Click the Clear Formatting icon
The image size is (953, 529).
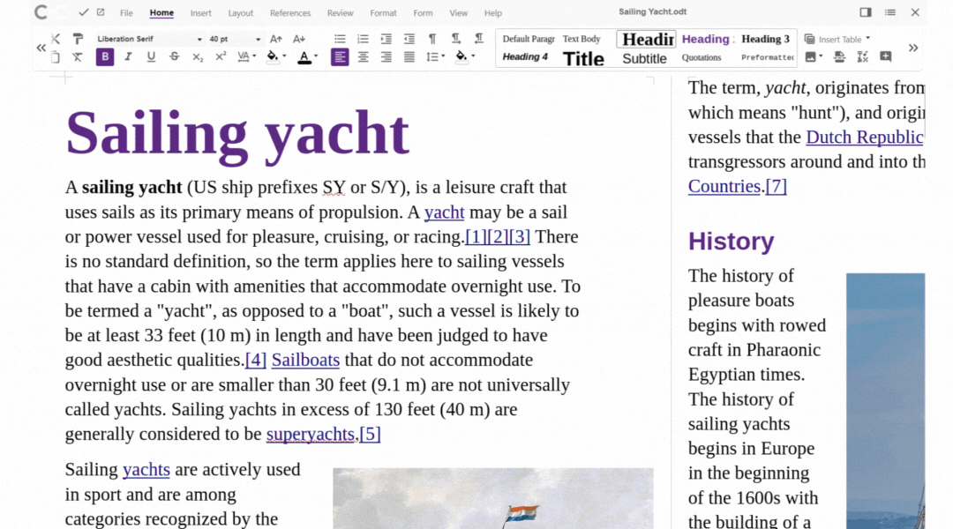[78, 56]
